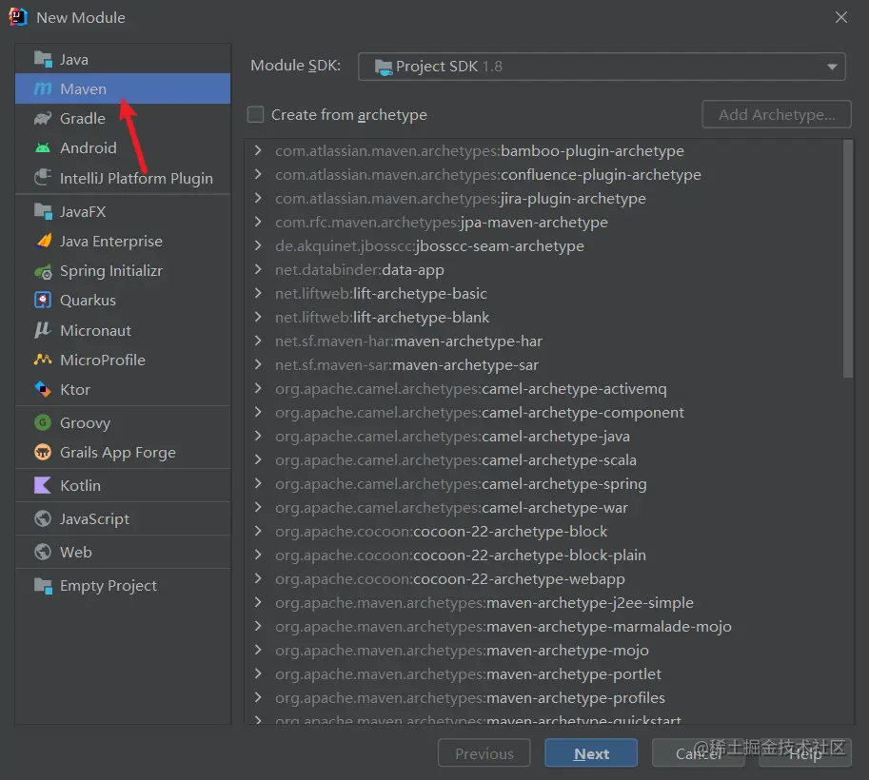Click the Web globe icon
Image resolution: width=869 pixels, height=780 pixels.
tap(43, 552)
